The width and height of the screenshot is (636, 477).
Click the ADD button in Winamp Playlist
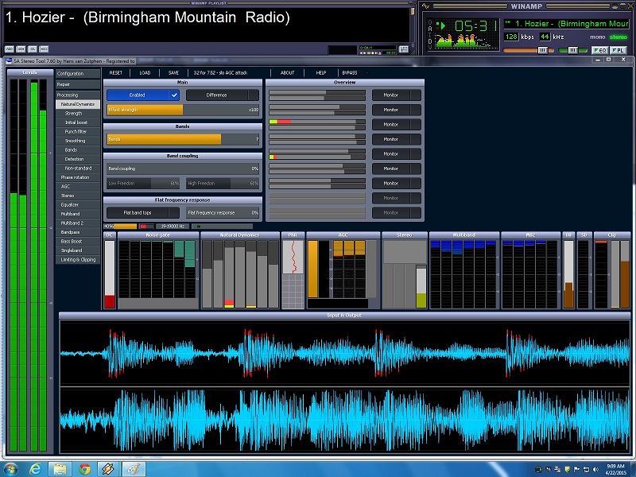click(10, 49)
